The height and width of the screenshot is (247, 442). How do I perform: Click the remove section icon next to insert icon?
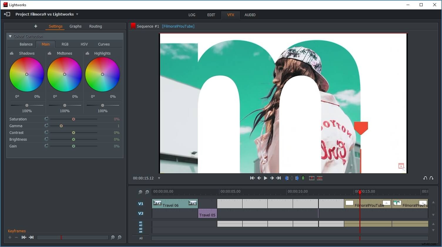[320, 178]
